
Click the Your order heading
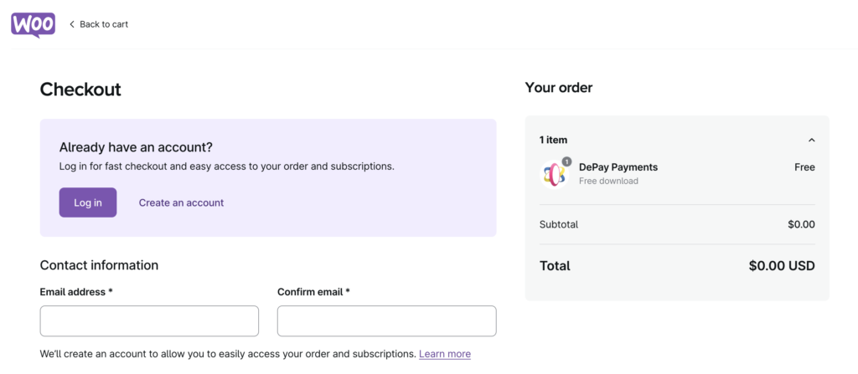pos(559,88)
